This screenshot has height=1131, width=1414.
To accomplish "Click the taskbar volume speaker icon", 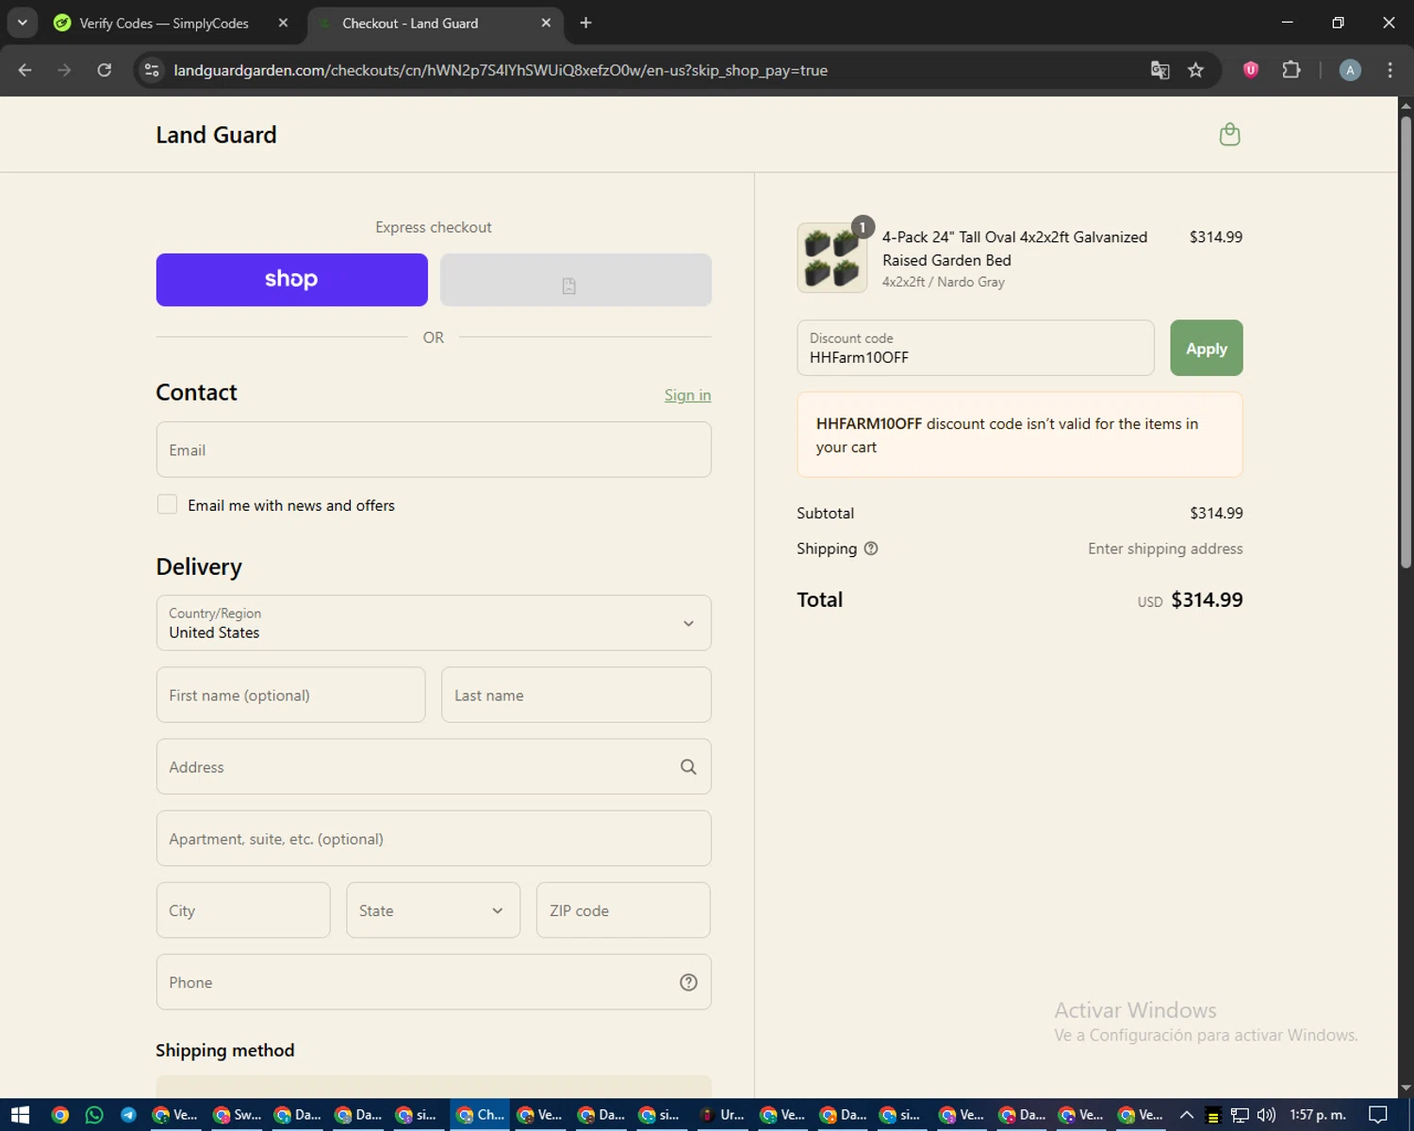I will tap(1266, 1115).
